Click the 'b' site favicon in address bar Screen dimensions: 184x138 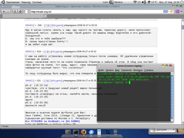tap(29, 12)
